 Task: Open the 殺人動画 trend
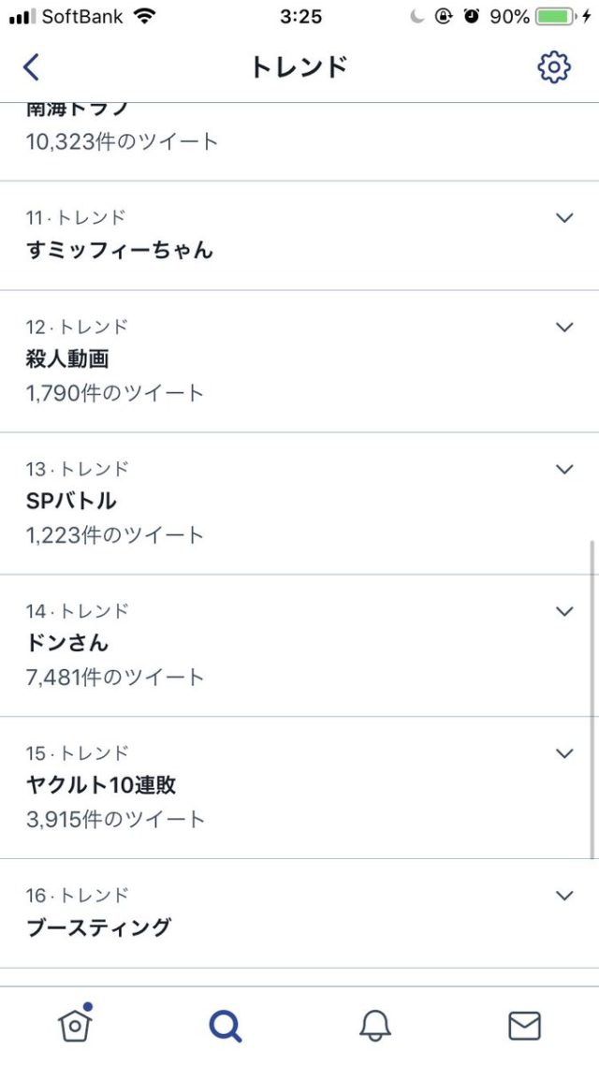click(x=70, y=359)
